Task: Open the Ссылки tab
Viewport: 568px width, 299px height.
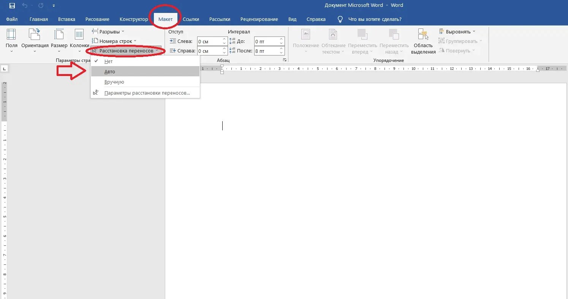Action: tap(191, 19)
